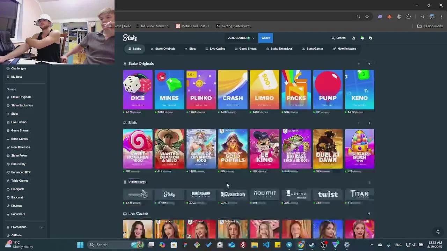Viewport: 447px width, 251px height.
Task: Open the Pump game tile
Action: [x=328, y=90]
